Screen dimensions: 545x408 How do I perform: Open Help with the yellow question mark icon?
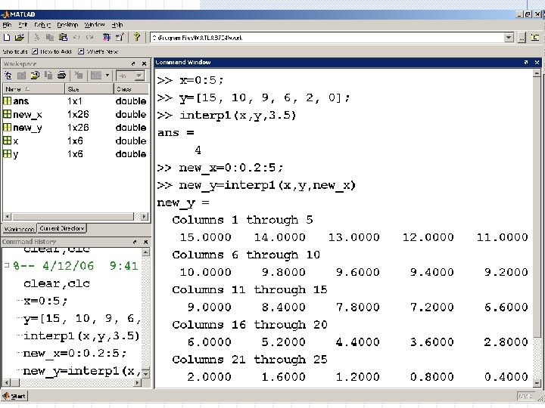tap(137, 37)
